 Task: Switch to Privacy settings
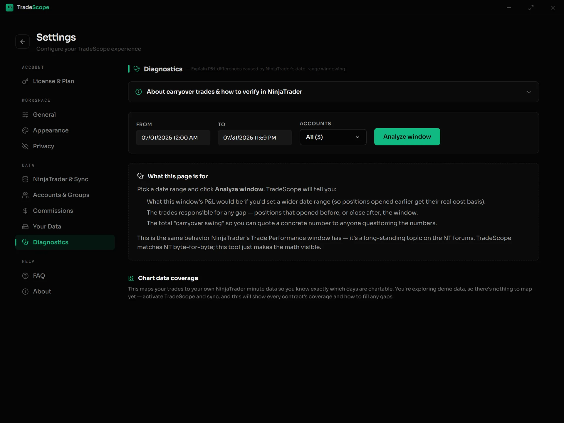click(x=65, y=146)
